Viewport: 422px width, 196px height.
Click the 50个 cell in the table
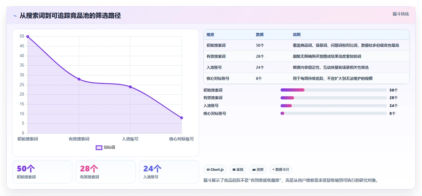tap(260, 45)
